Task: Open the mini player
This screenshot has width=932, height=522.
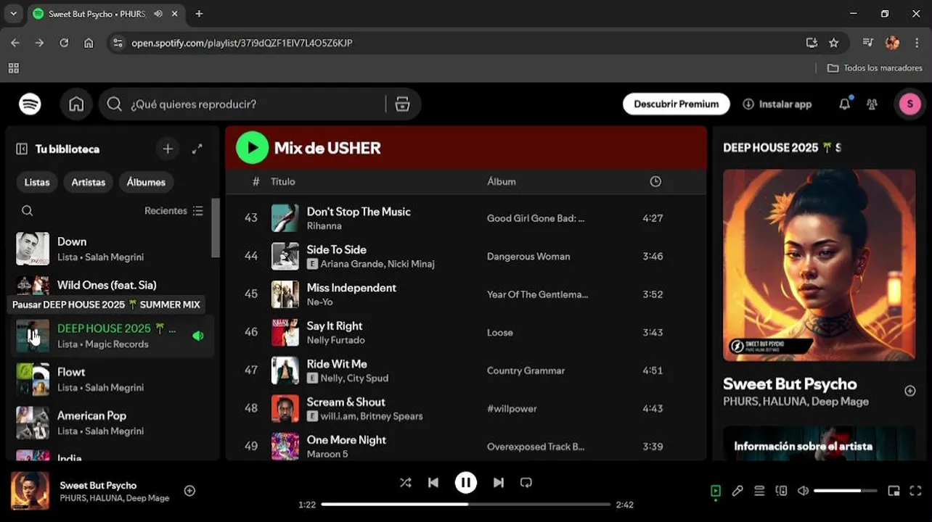Action: pos(894,491)
